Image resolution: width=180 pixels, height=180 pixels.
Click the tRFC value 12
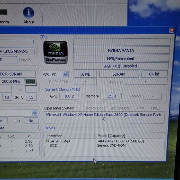pyautogui.click(x=31, y=97)
